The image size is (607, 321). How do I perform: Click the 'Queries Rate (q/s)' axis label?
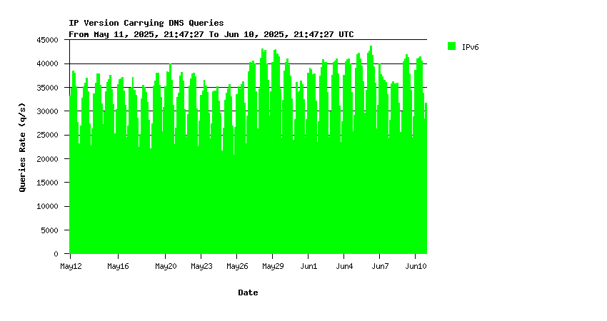point(22,147)
